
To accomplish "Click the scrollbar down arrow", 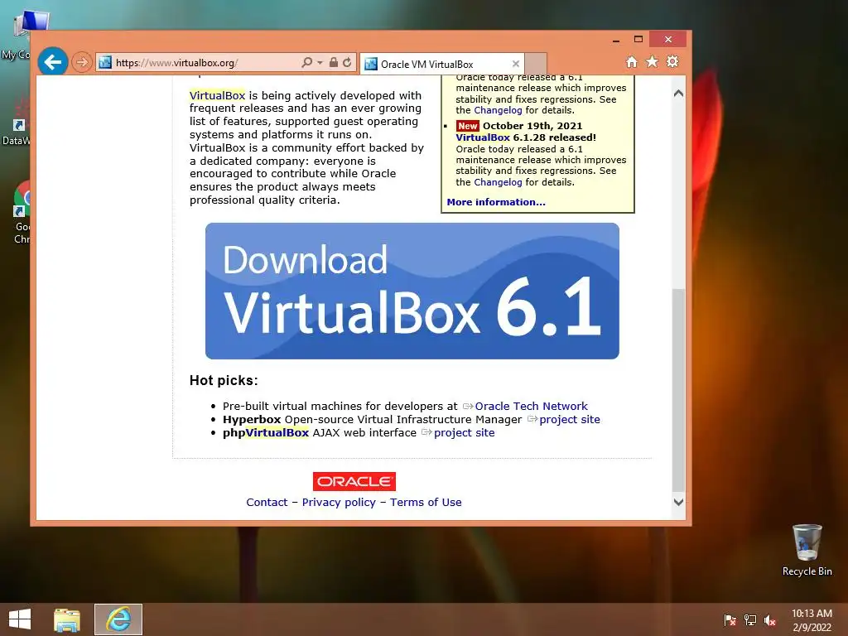I will point(678,502).
